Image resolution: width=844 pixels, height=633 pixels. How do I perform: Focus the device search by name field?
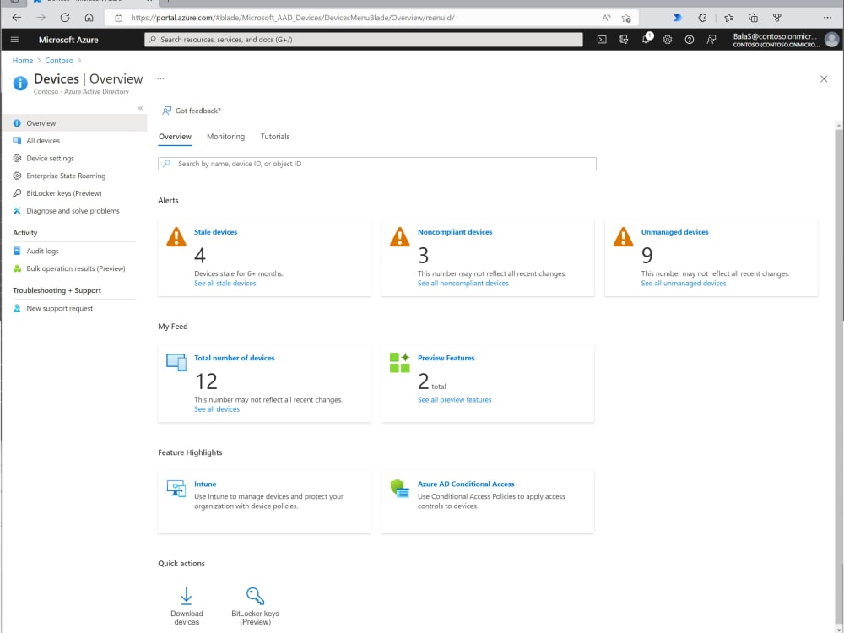tap(376, 164)
